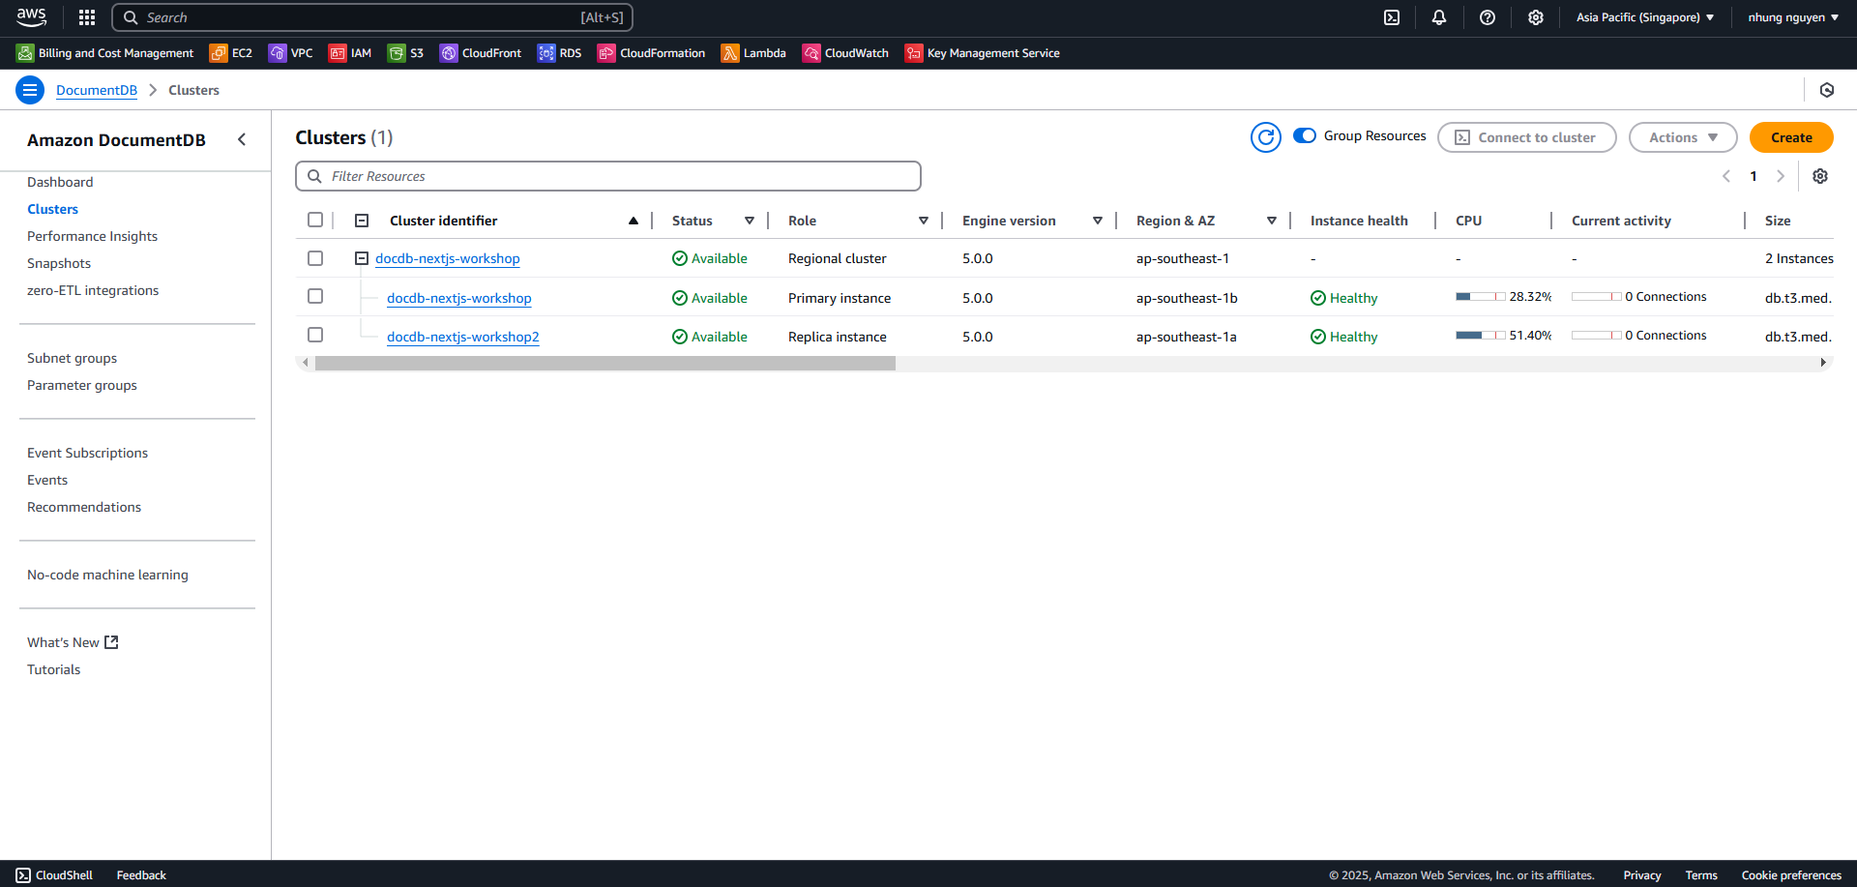Viewport: 1857px width, 887px height.
Task: Open the services grid menu
Action: coord(87,17)
